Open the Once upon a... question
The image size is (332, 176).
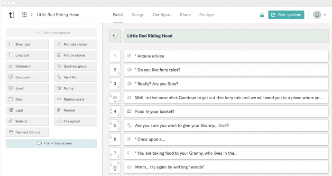pyautogui.click(x=226, y=139)
